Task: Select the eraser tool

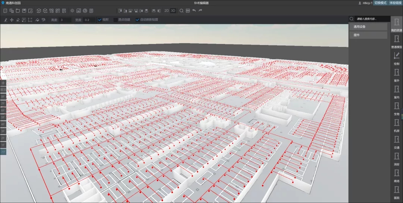Action: coord(18,20)
